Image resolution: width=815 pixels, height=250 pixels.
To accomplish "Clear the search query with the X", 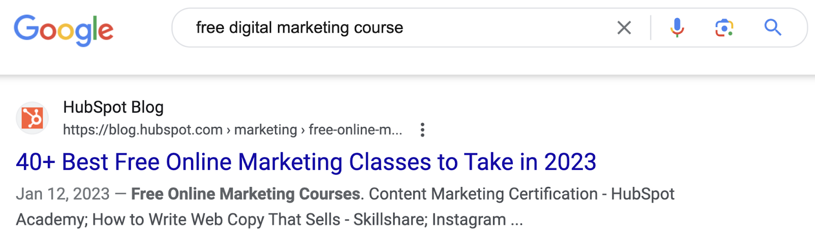I will [624, 27].
